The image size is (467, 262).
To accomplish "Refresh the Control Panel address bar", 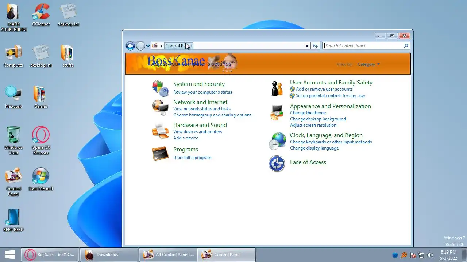I will 316,46.
